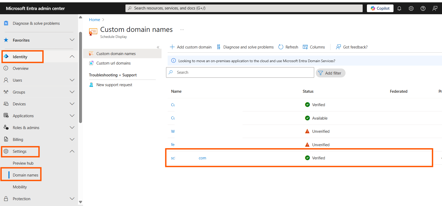The width and height of the screenshot is (442, 206).
Task: Open New support request
Action: tap(114, 85)
